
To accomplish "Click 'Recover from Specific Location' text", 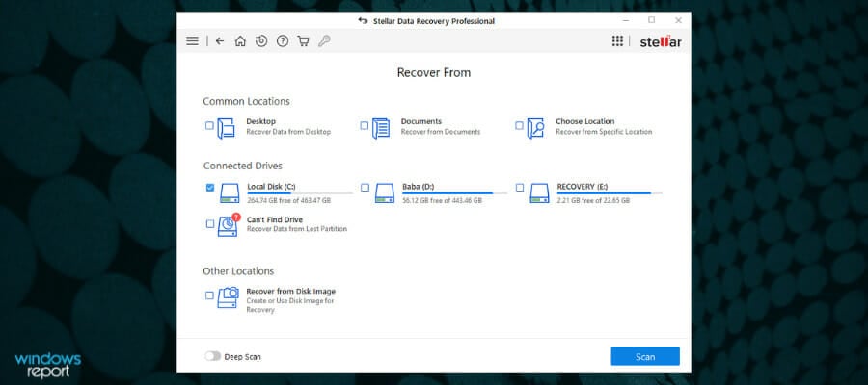I will [x=604, y=132].
